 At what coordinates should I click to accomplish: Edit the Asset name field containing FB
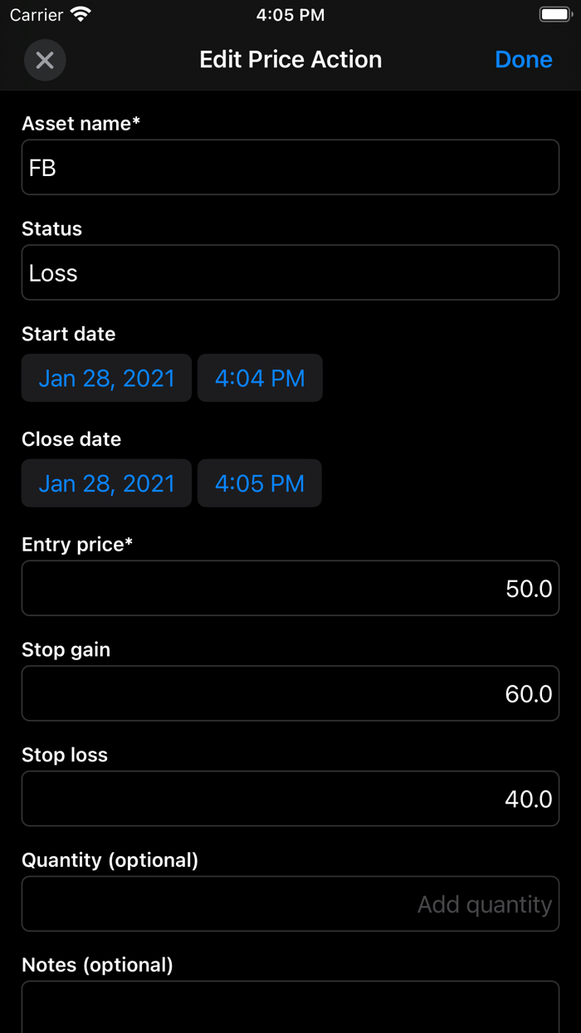290,167
